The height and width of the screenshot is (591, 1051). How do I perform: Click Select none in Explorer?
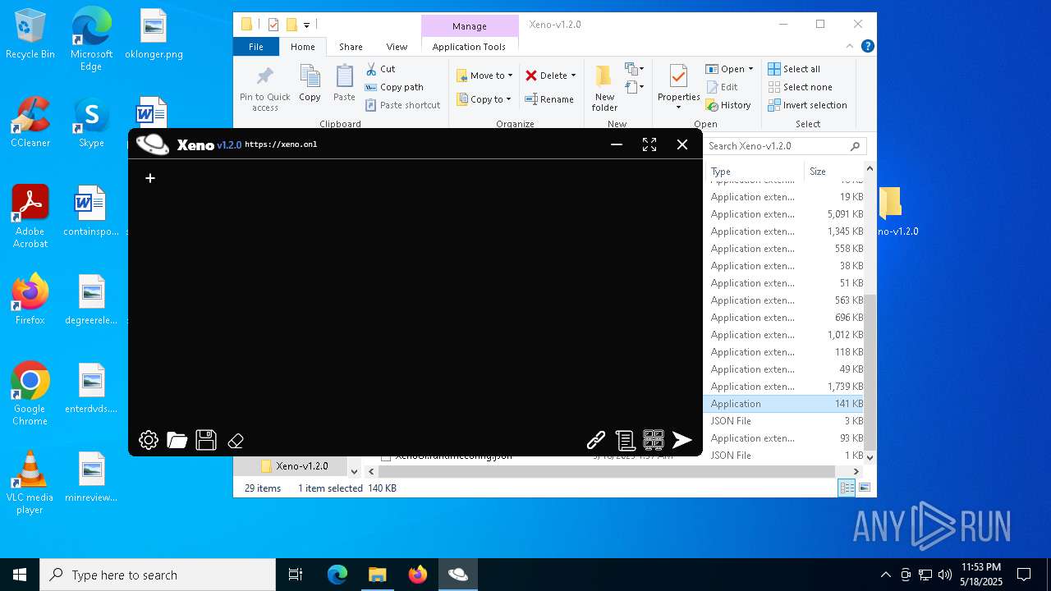pos(800,87)
